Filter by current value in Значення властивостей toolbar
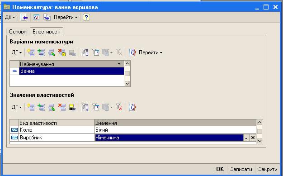The height and width of the screenshot is (176, 283). click(95, 107)
